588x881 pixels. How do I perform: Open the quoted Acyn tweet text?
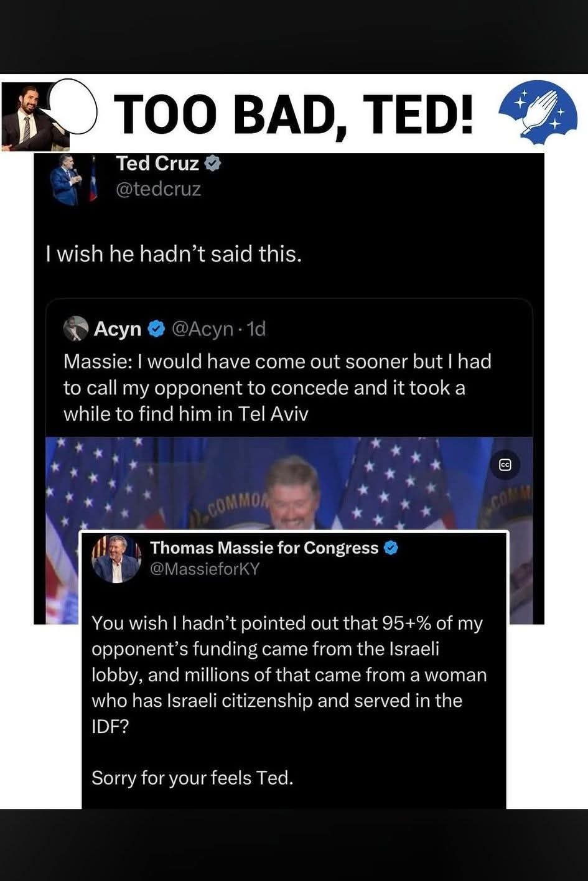click(278, 388)
